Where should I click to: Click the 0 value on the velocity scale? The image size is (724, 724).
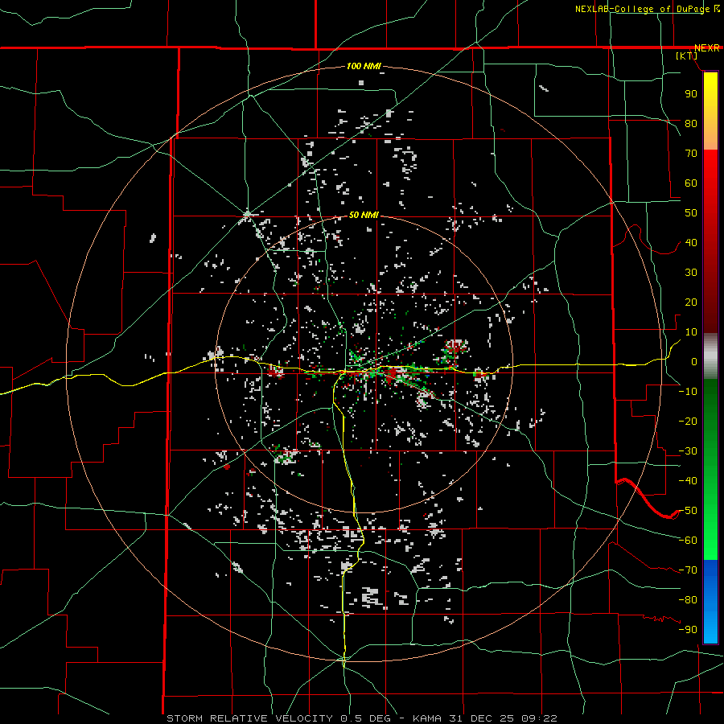point(694,361)
